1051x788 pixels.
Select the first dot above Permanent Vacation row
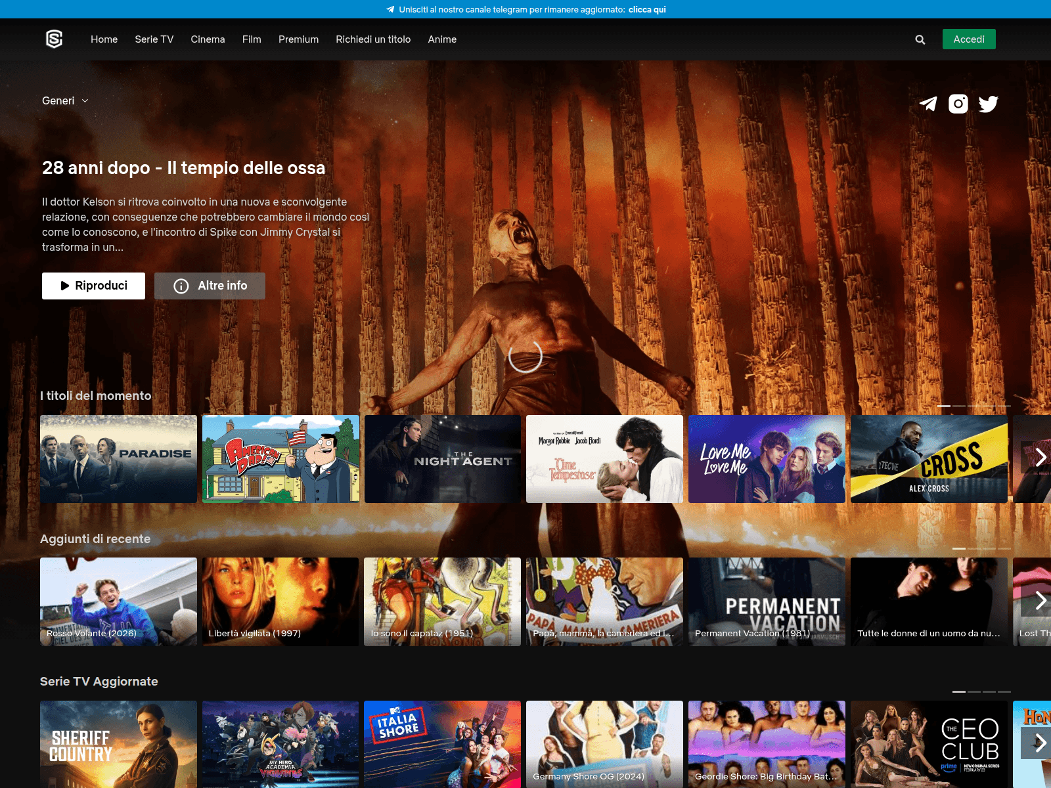(958, 550)
